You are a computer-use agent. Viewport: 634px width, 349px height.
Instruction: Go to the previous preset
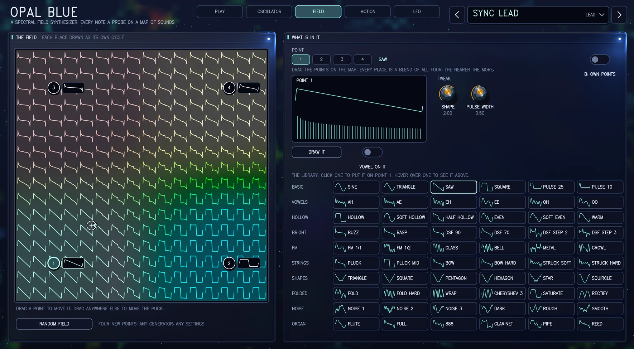tap(457, 15)
